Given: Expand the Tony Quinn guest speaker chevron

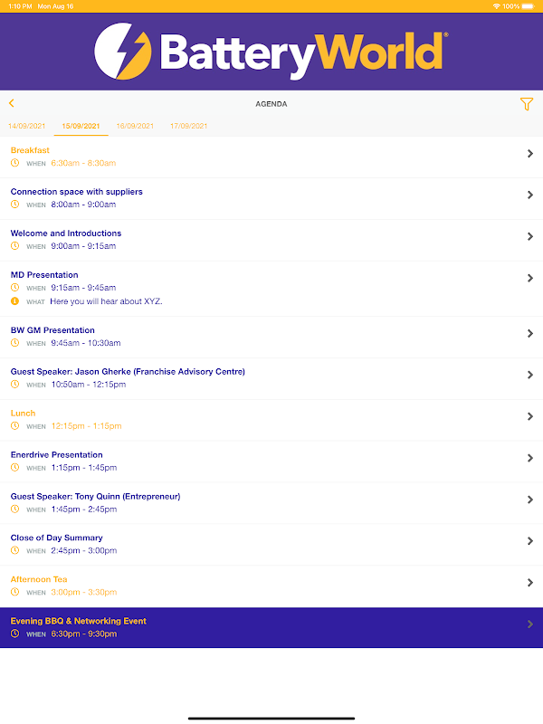Looking at the screenshot, I should (530, 500).
